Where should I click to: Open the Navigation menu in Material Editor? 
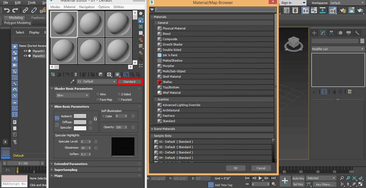(x=87, y=7)
